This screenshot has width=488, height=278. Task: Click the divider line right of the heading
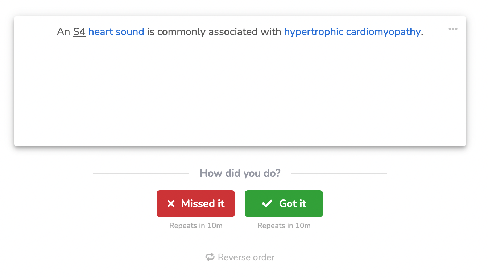pos(339,173)
